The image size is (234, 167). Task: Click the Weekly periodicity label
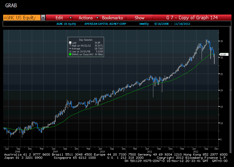point(144,24)
